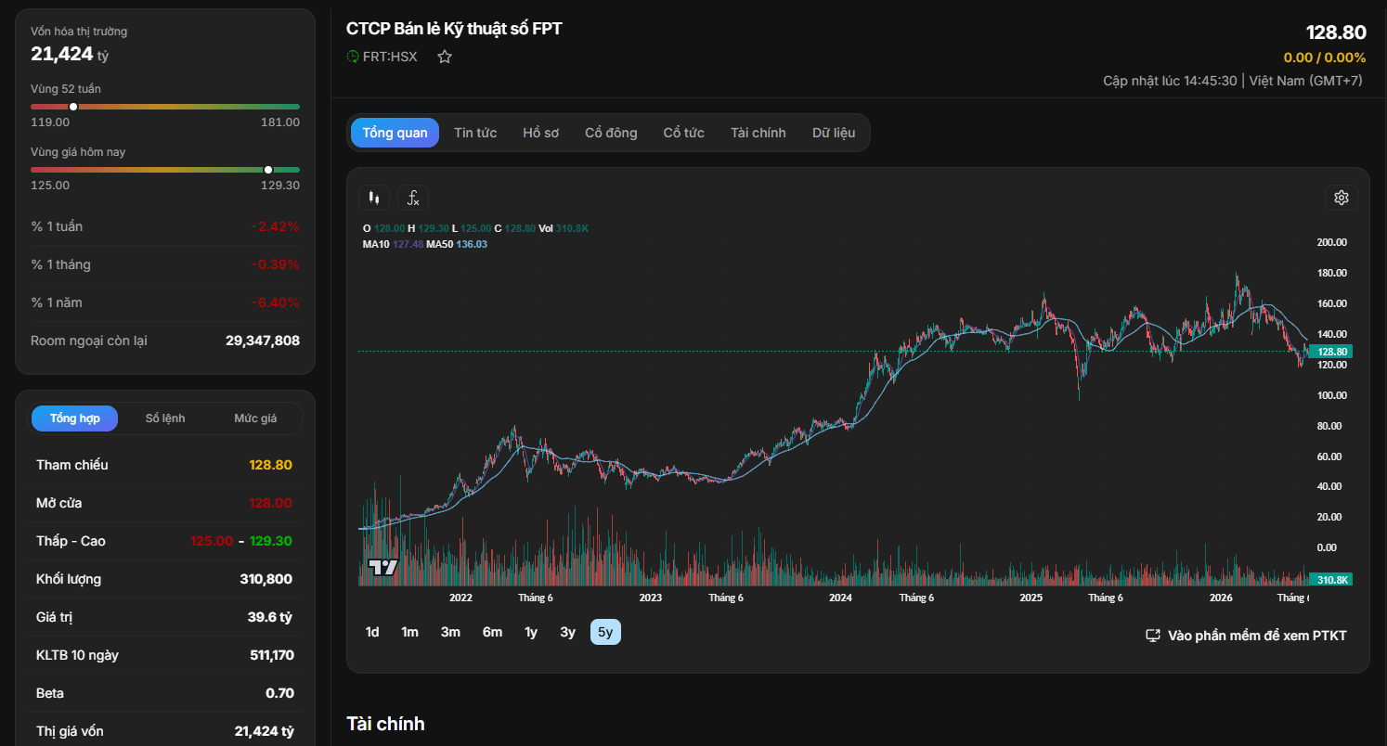Click the Room ngoại còn lại value 29,347,808

point(263,341)
